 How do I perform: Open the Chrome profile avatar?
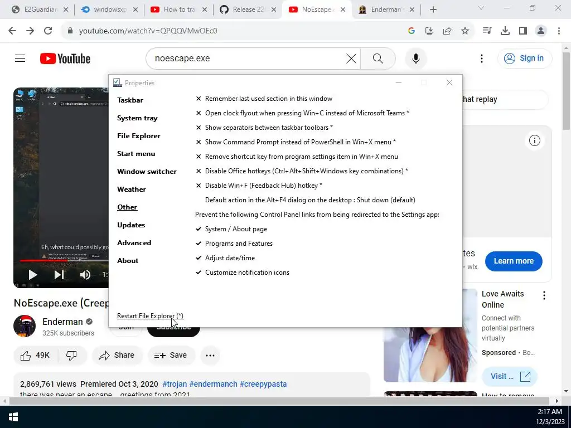[x=541, y=31]
